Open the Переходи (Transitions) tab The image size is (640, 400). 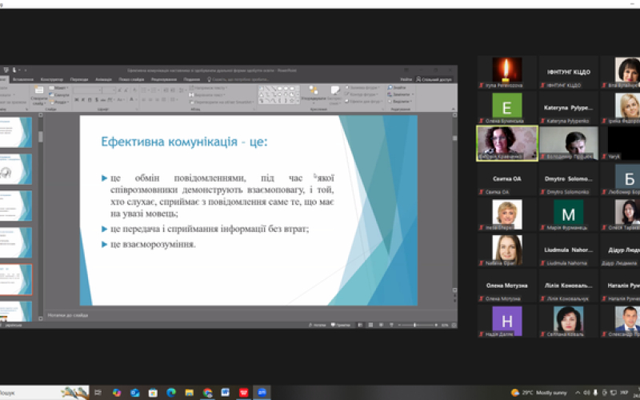(79, 79)
